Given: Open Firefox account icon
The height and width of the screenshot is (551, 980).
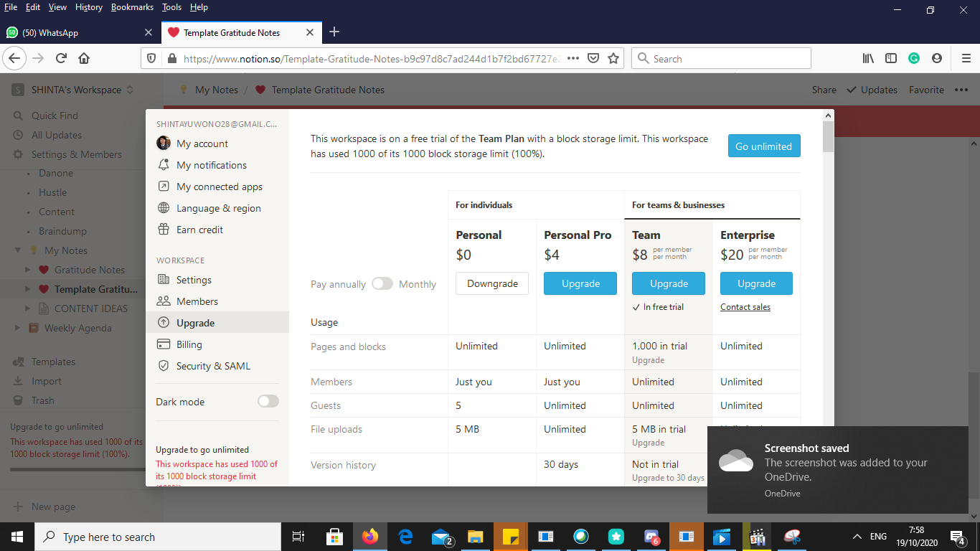Looking at the screenshot, I should pyautogui.click(x=937, y=59).
